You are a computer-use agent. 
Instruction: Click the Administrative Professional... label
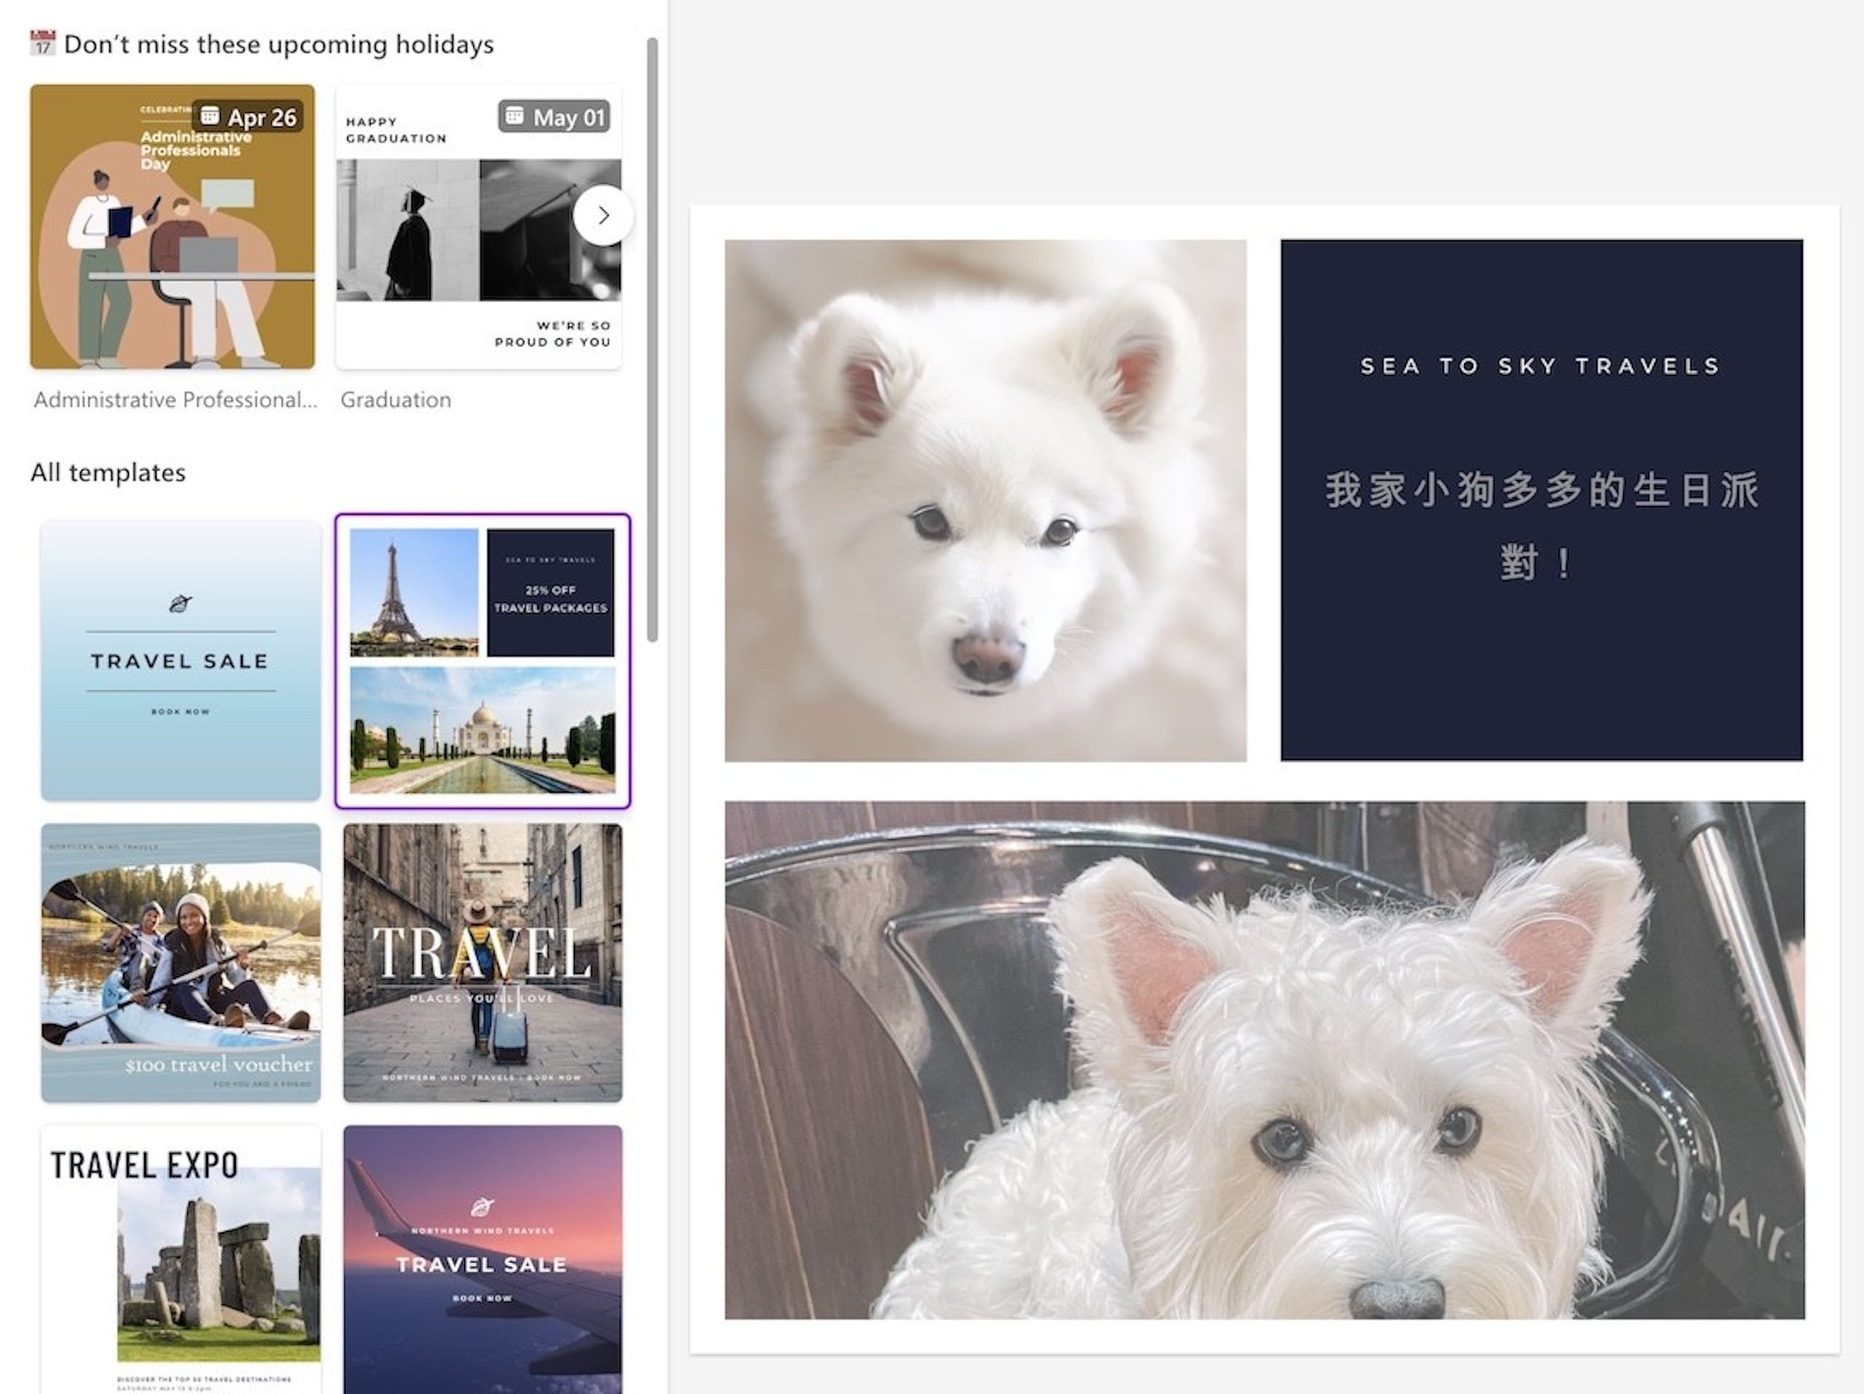(175, 399)
